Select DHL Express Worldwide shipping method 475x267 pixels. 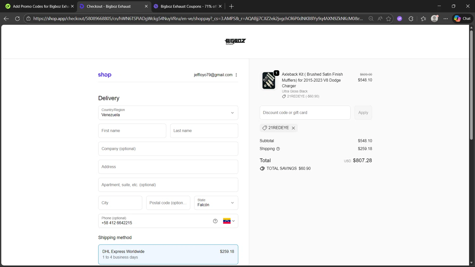(x=168, y=254)
